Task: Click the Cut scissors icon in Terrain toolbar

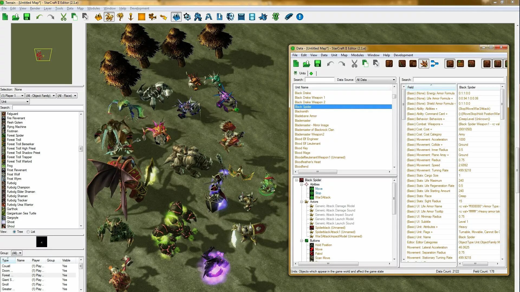Action: click(64, 17)
